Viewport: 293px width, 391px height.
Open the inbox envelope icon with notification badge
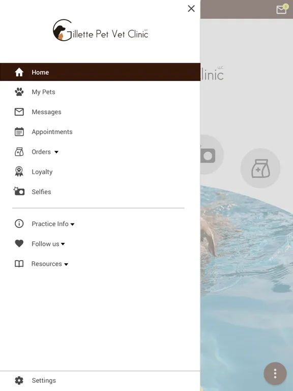282,9
